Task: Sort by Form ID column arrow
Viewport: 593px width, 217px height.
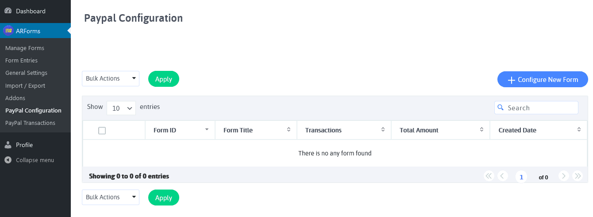Action: point(207,130)
